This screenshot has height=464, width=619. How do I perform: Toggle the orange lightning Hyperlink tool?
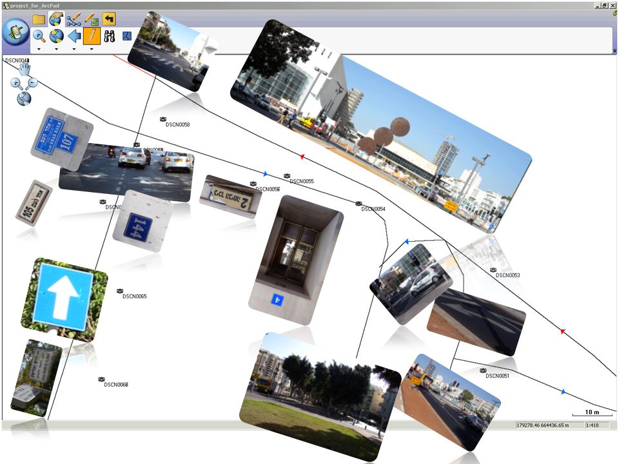[92, 36]
